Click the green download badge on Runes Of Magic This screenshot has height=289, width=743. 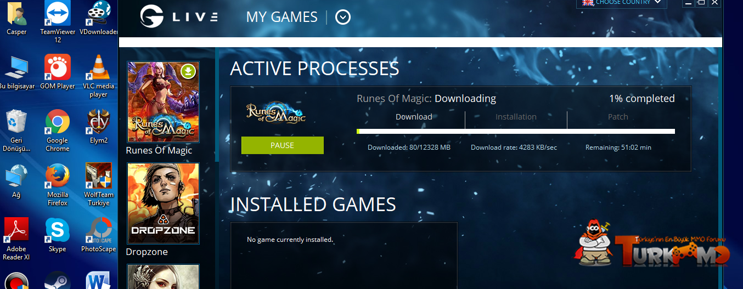(188, 71)
